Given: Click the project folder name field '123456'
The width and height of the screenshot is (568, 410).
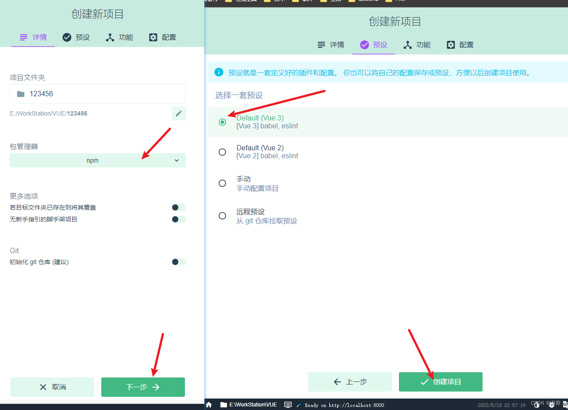Looking at the screenshot, I should point(98,94).
